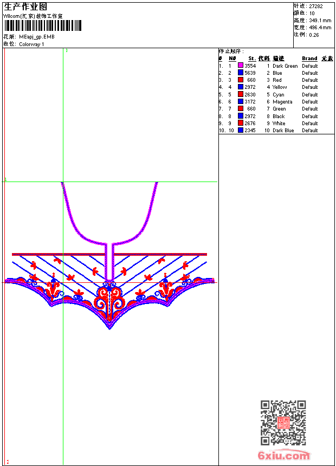Select the width value '496.4 mm'
Viewport: 336px width, 466px height.
320,28
